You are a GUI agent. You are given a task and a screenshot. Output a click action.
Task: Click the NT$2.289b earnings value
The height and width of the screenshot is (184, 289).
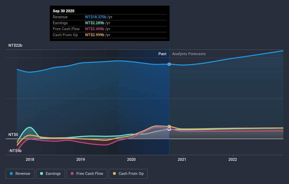pyautogui.click(x=95, y=23)
